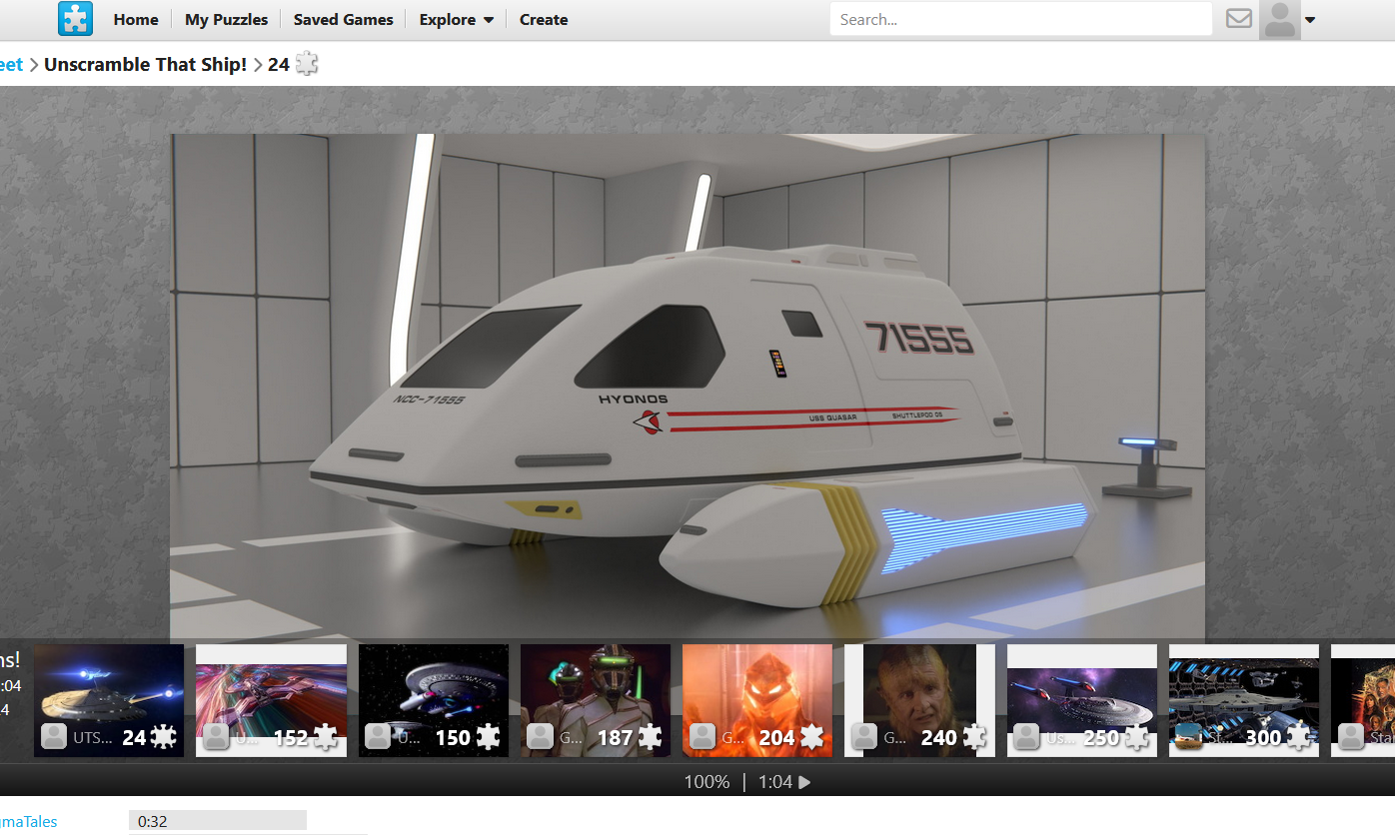1395x835 pixels.
Task: Click author avatar on 300-piece thumbnail
Action: coord(1188,737)
